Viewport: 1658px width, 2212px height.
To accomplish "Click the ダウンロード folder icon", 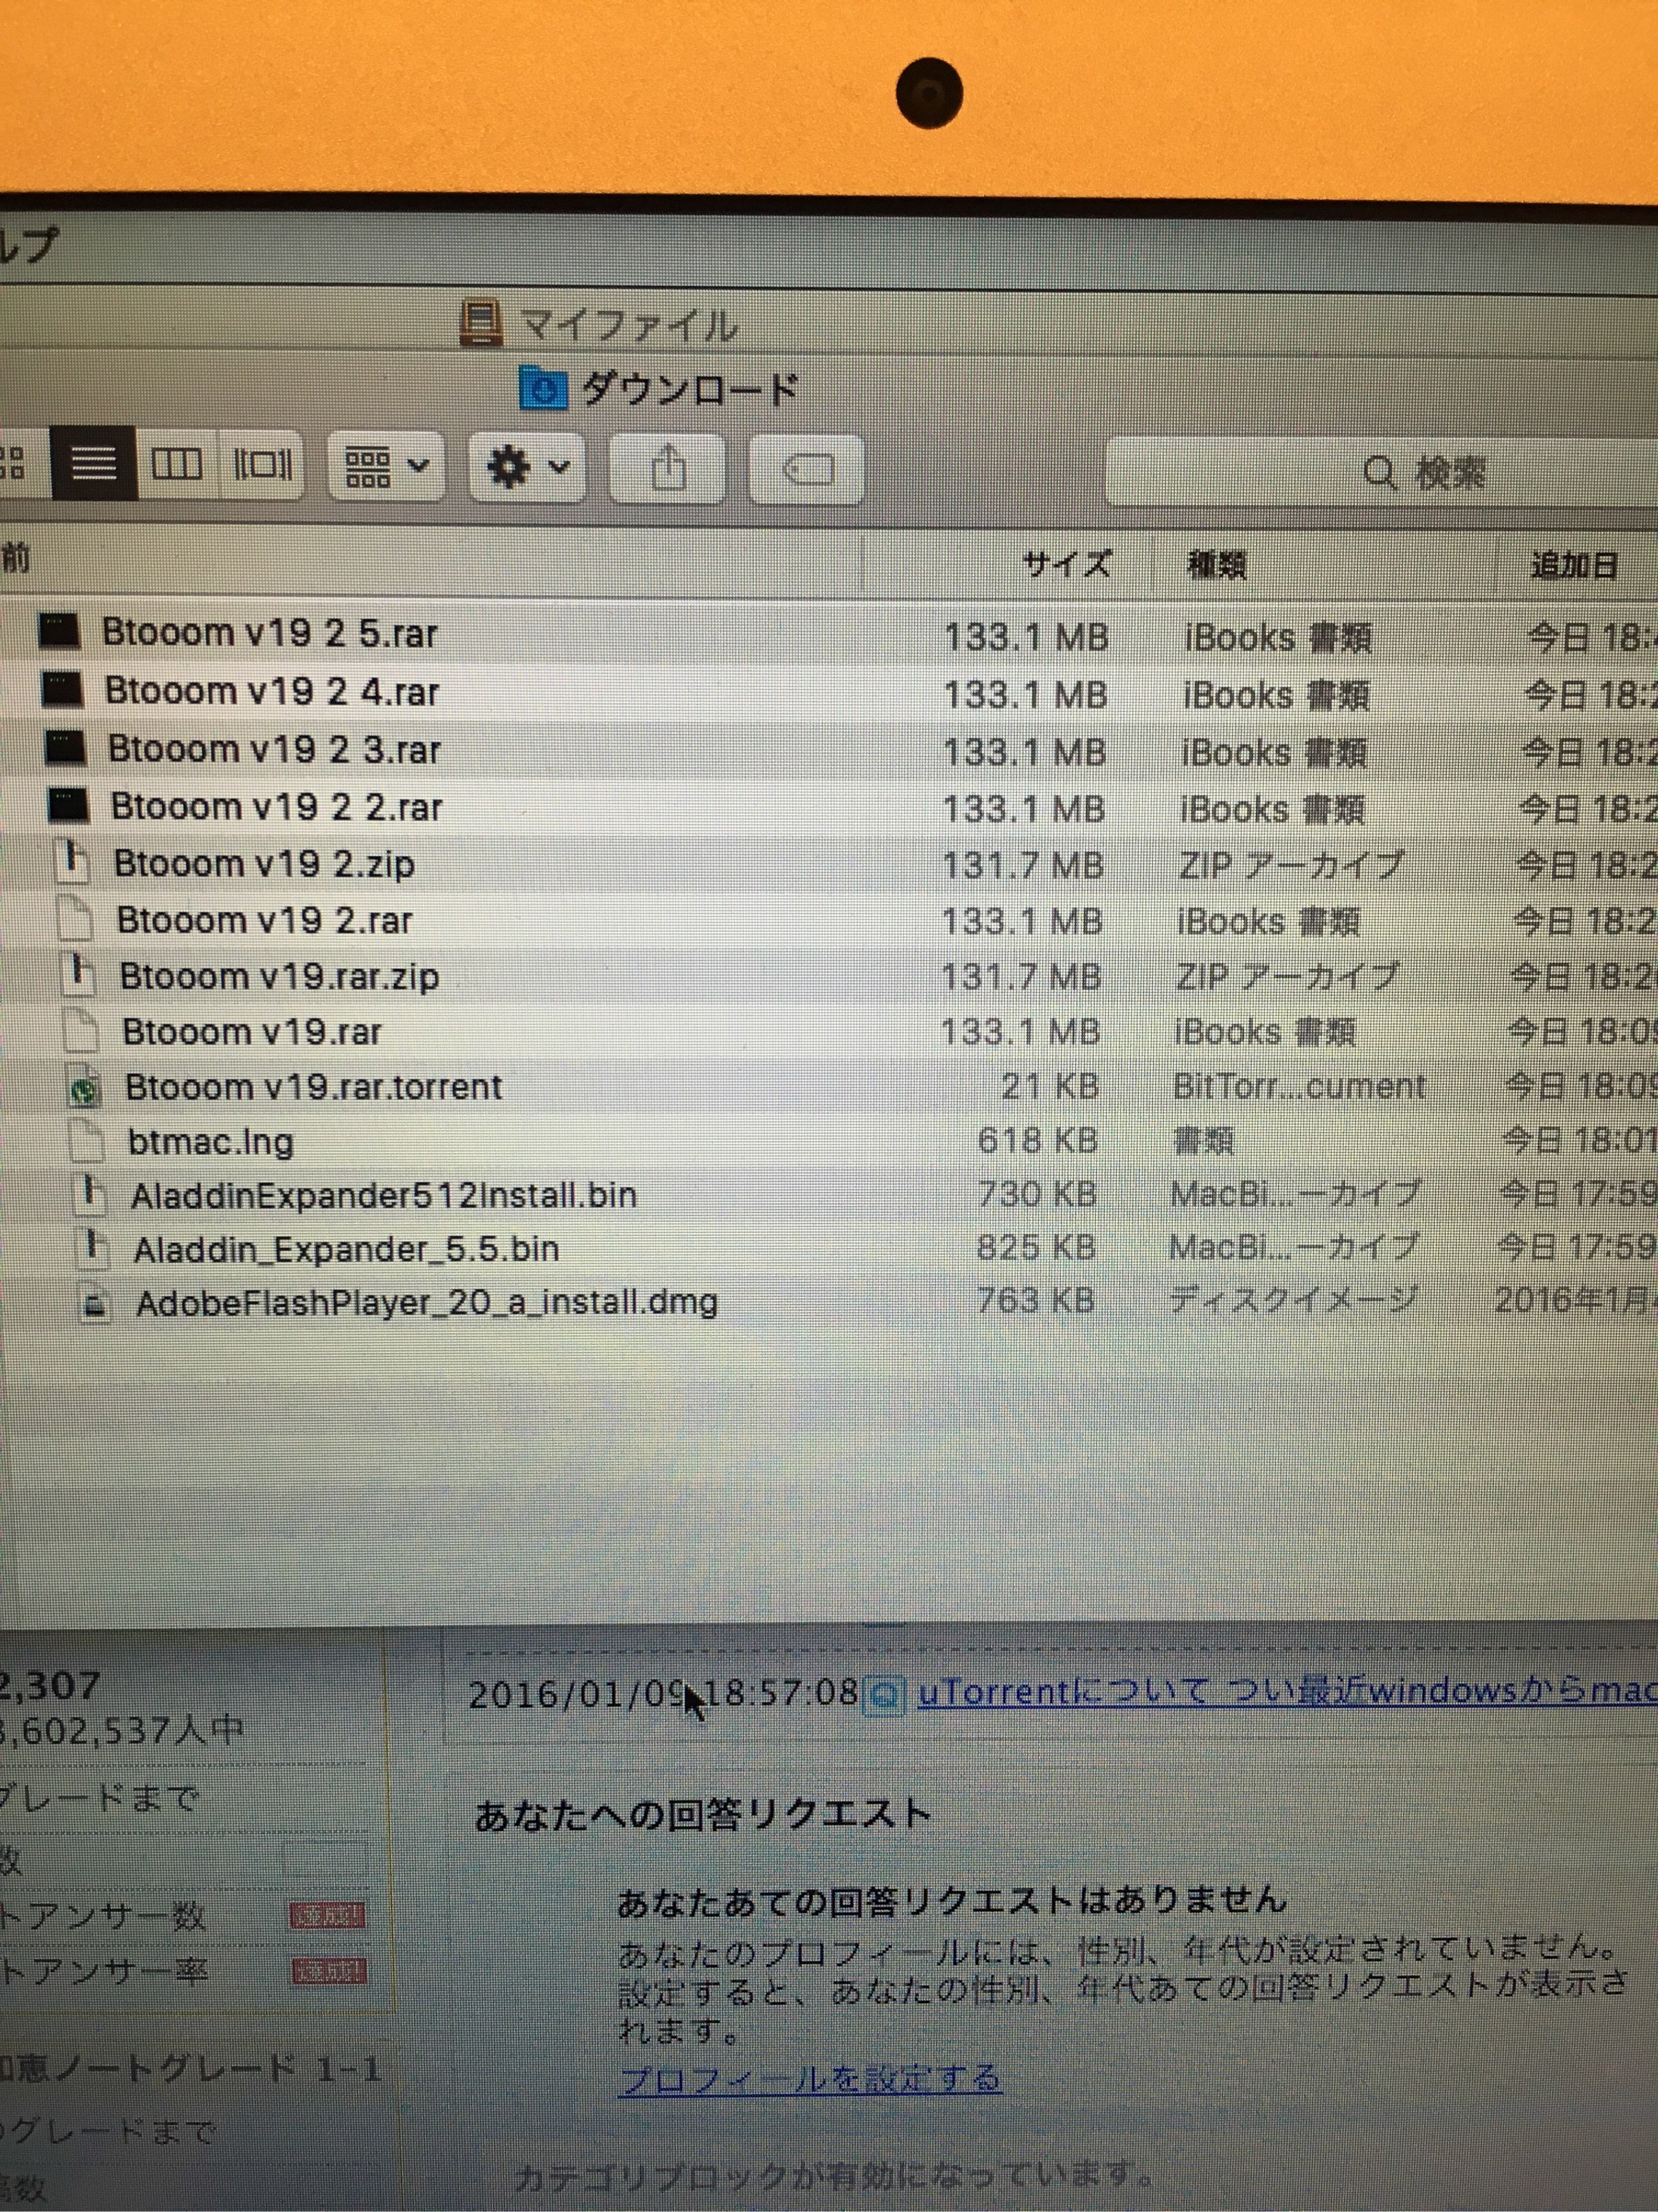I will click(x=544, y=389).
